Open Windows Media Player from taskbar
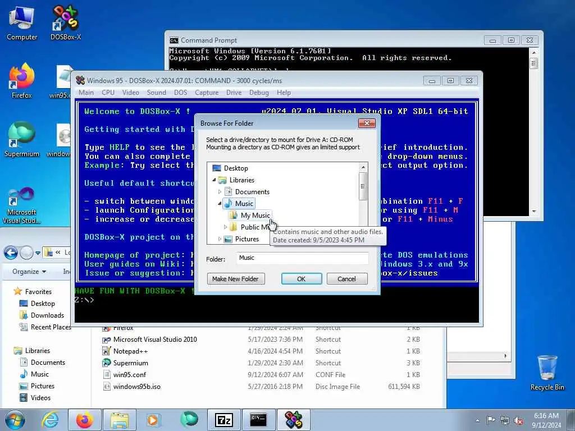This screenshot has width=575, height=431. click(x=153, y=420)
